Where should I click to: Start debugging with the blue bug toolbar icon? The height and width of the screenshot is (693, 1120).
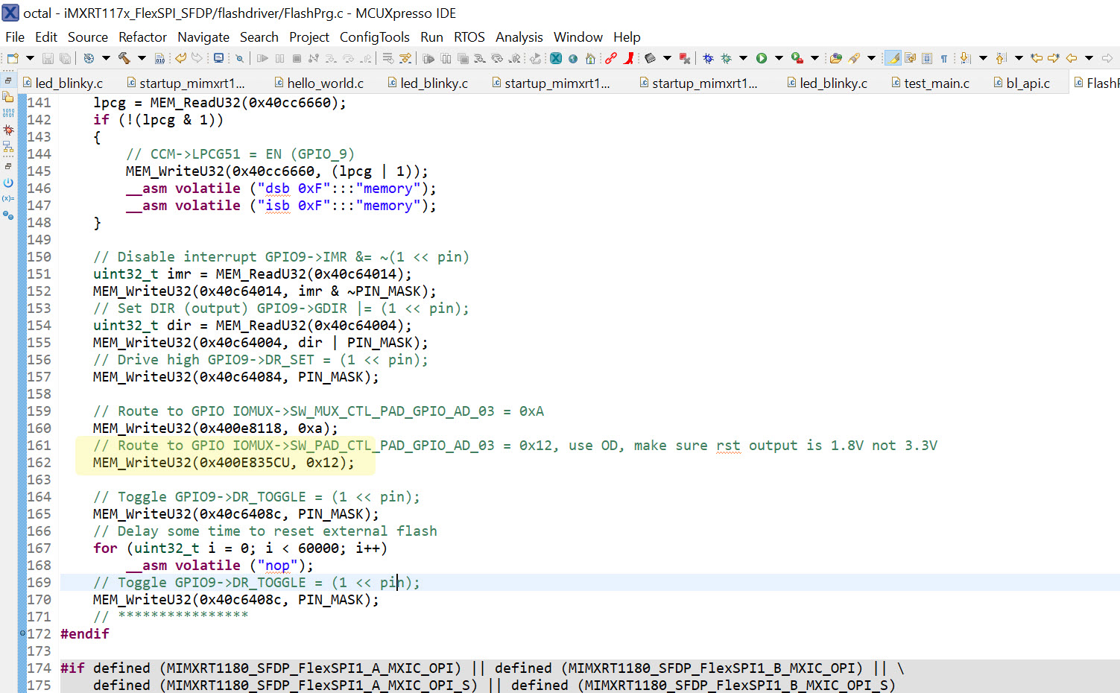709,58
